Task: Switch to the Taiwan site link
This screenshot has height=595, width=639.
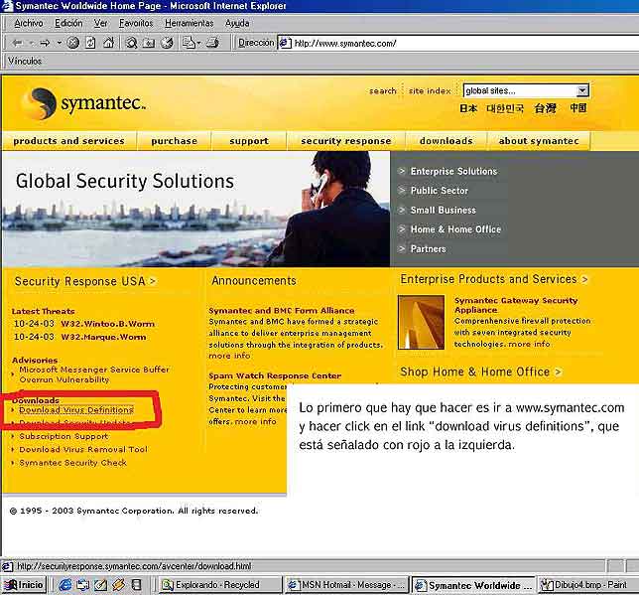Action: point(546,108)
